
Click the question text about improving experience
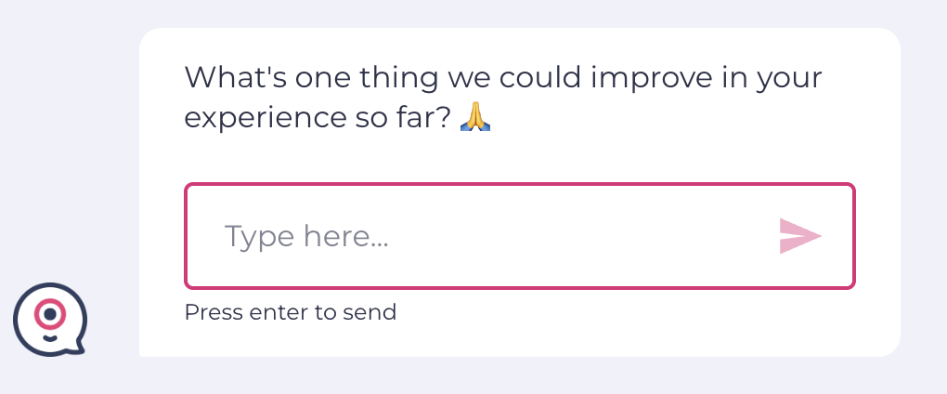pyautogui.click(x=503, y=77)
